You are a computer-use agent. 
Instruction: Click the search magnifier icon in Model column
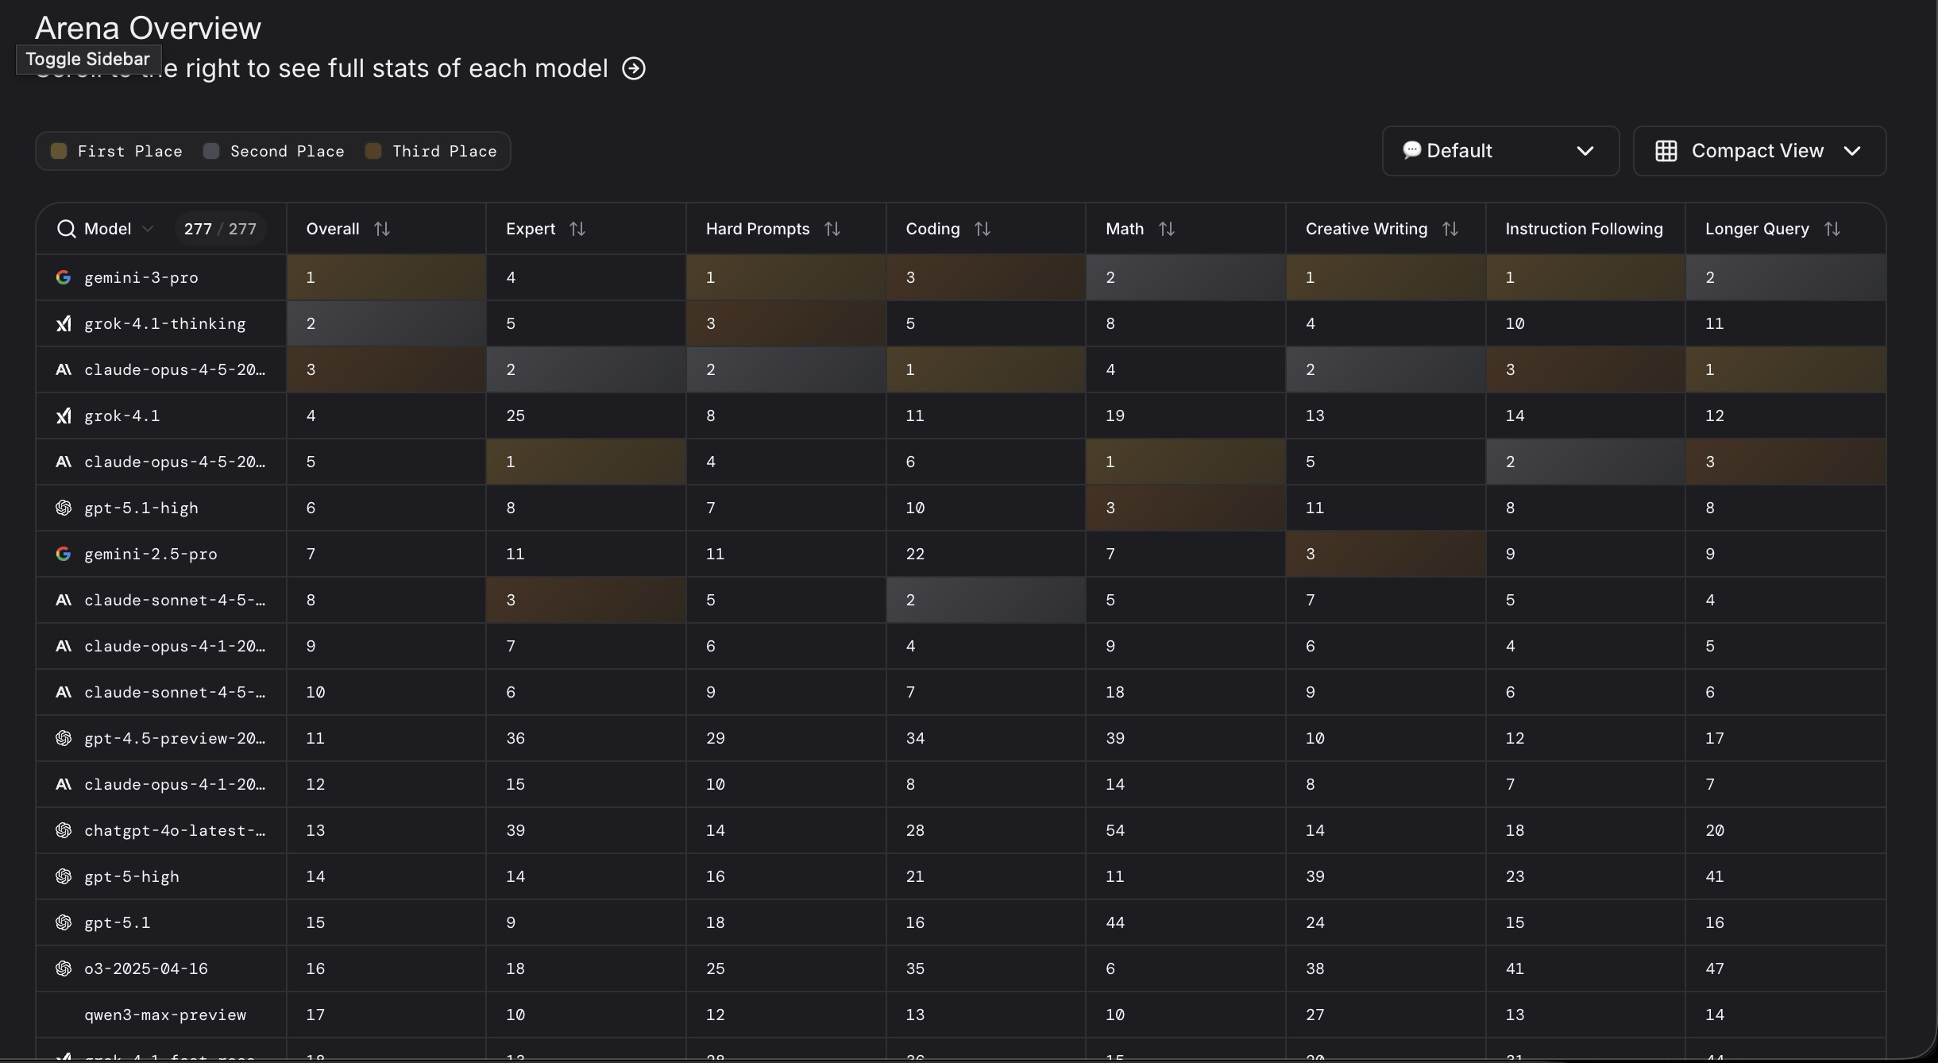click(66, 229)
